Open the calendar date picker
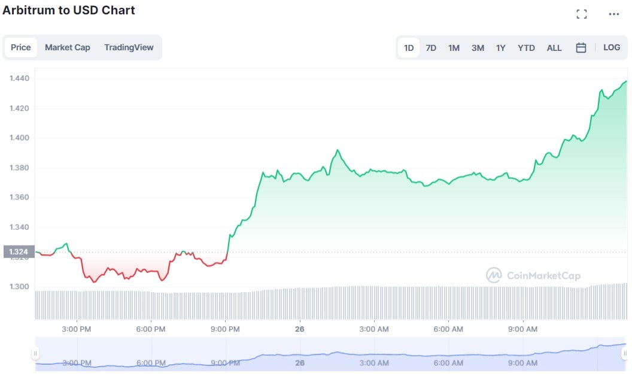 [581, 47]
